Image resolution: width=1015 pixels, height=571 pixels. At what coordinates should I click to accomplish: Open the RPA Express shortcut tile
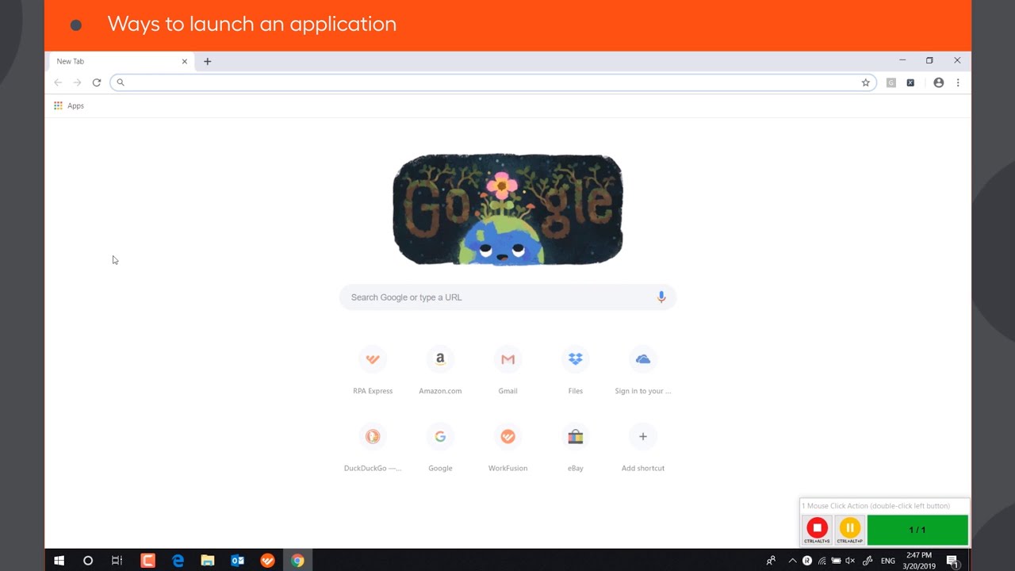point(373,370)
